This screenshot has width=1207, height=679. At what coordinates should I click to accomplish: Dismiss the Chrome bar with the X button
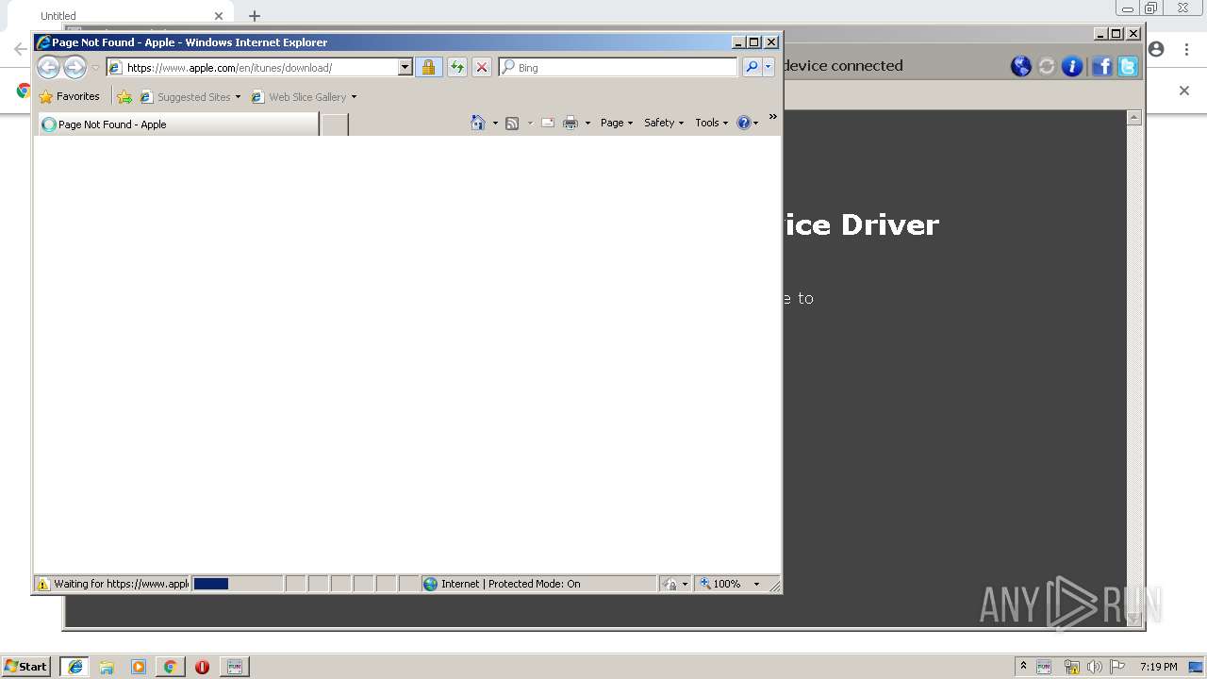click(1184, 91)
